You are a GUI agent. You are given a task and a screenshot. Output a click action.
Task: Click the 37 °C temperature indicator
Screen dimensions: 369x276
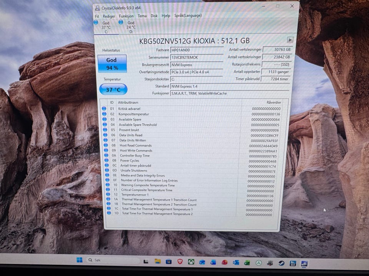113,90
